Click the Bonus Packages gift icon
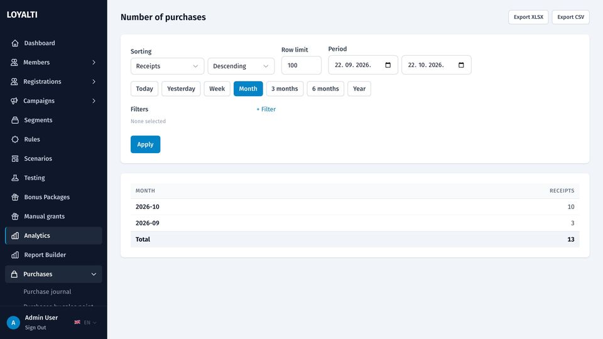Screen dimensions: 603x339 15,196
